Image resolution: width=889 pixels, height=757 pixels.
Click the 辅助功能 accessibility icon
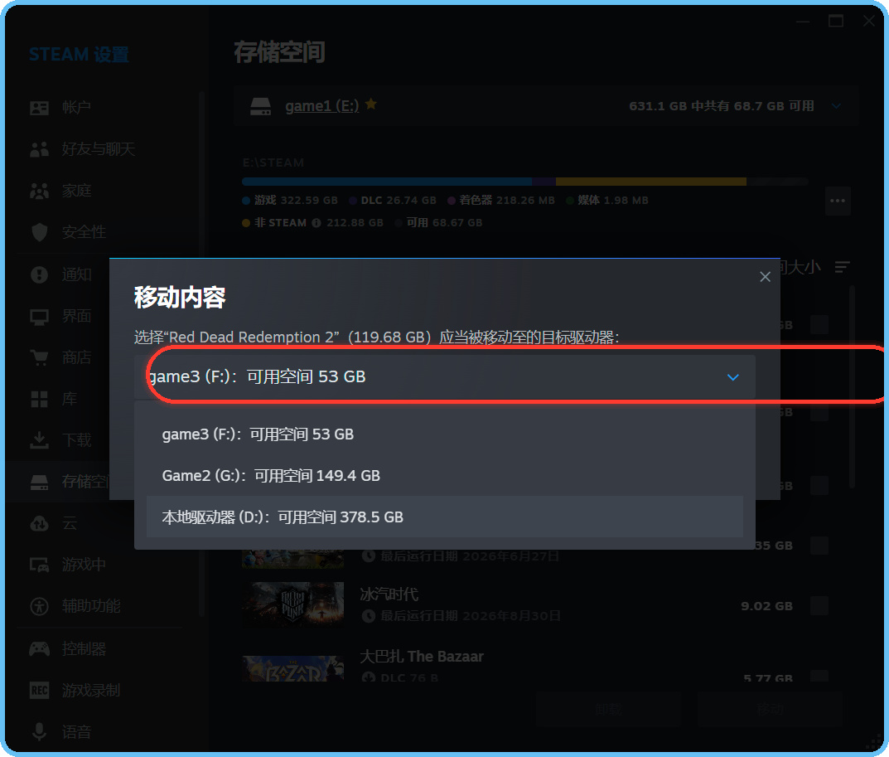pyautogui.click(x=39, y=606)
